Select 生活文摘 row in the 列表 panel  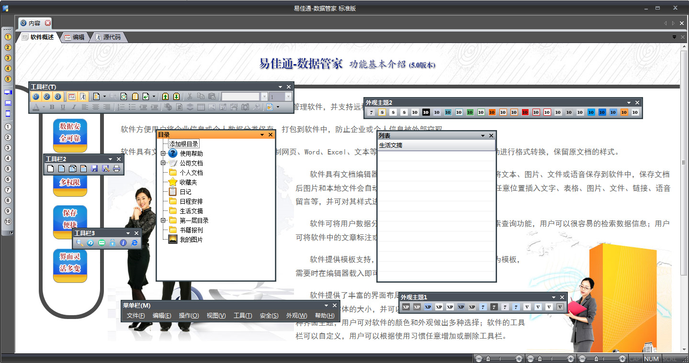[x=436, y=145]
